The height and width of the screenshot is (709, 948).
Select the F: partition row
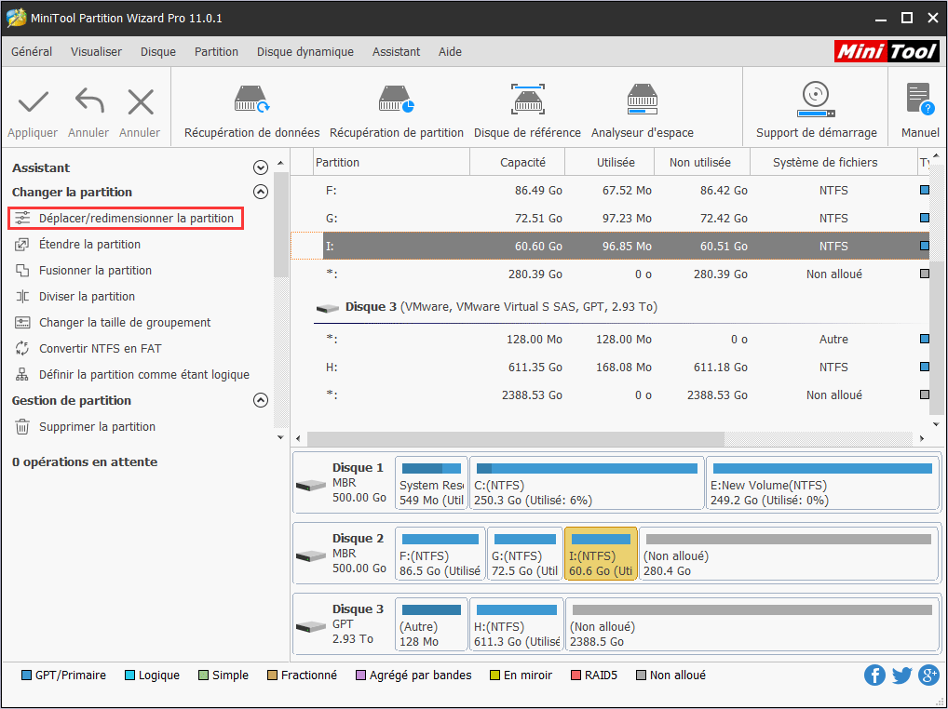(x=611, y=190)
